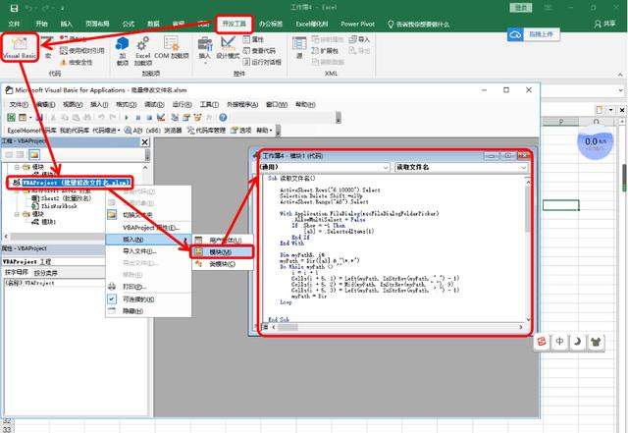Viewport: 628px width, 433px height.
Task: Click 属性 properties in the controls group
Action: (253, 39)
